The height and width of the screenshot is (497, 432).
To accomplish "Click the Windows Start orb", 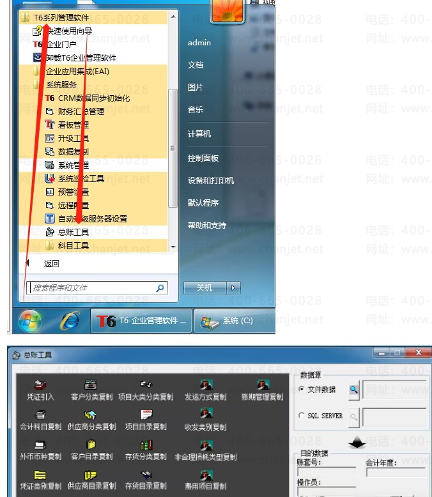I will click(x=29, y=321).
